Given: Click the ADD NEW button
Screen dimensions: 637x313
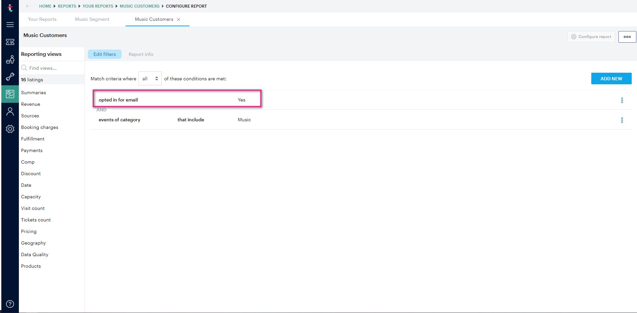Looking at the screenshot, I should click(x=611, y=79).
